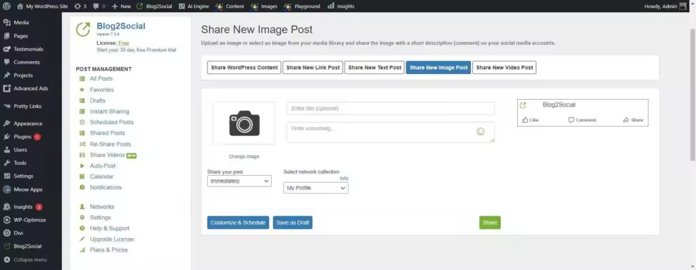
Task: Click Start your 30-day free Premium trial
Action: pos(136,50)
